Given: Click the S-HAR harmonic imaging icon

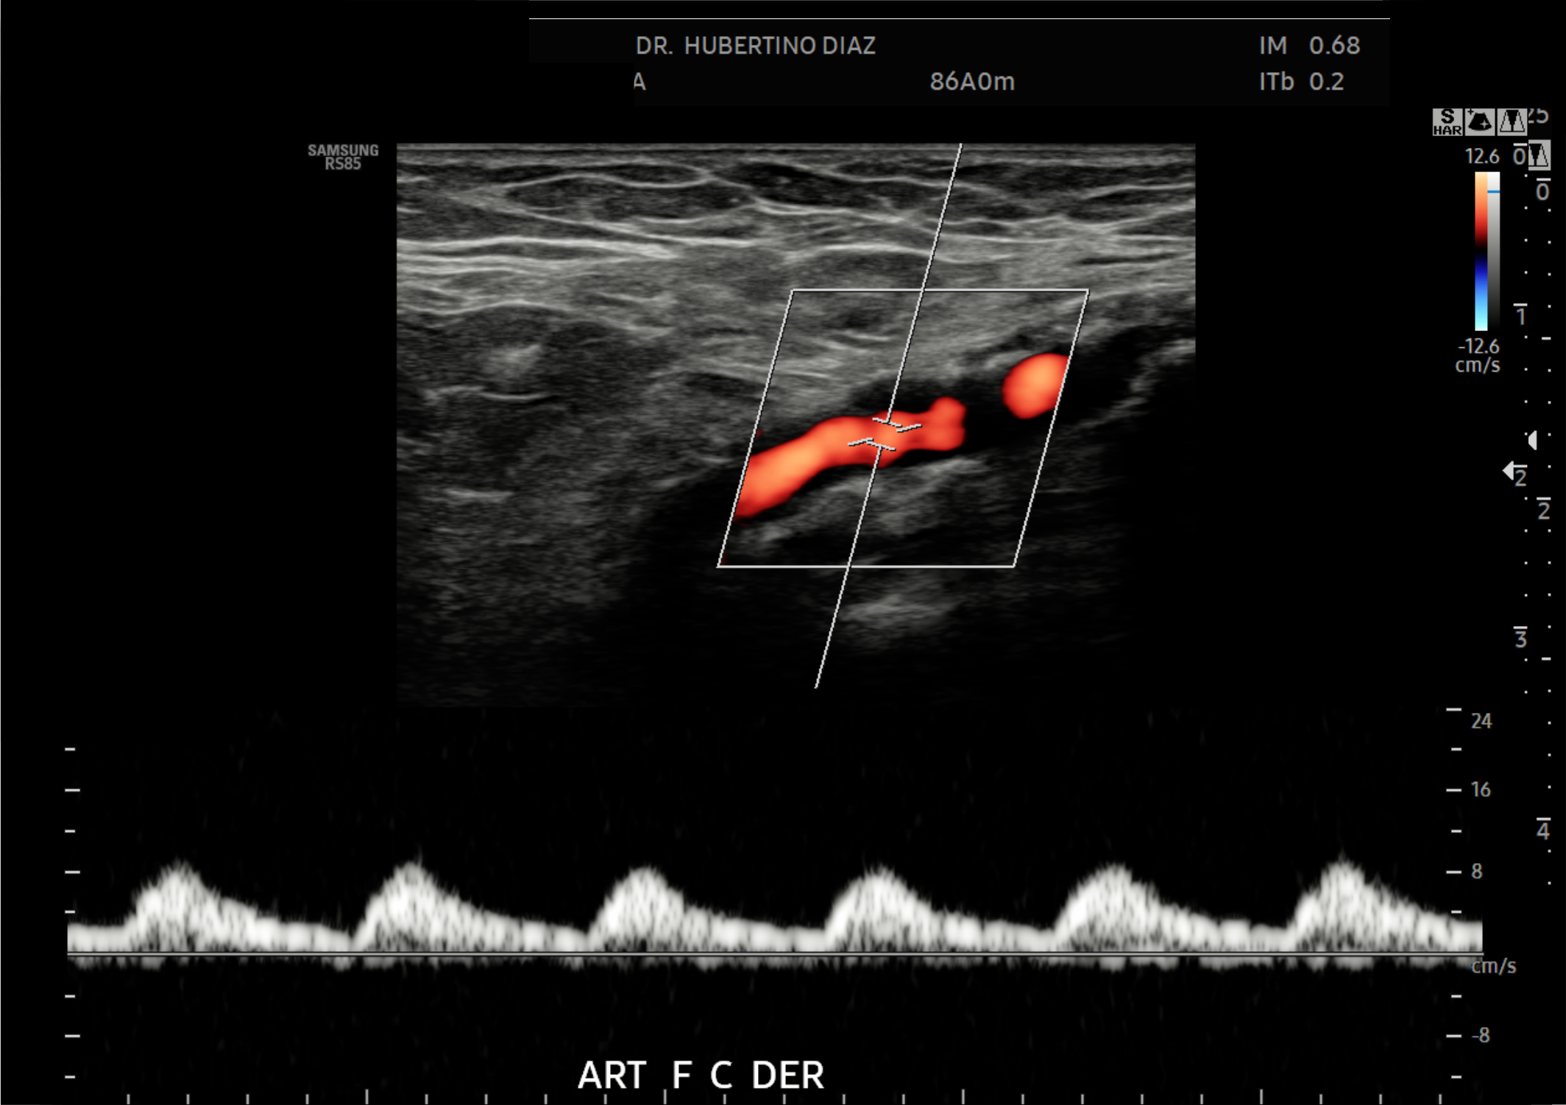Looking at the screenshot, I should (x=1447, y=122).
